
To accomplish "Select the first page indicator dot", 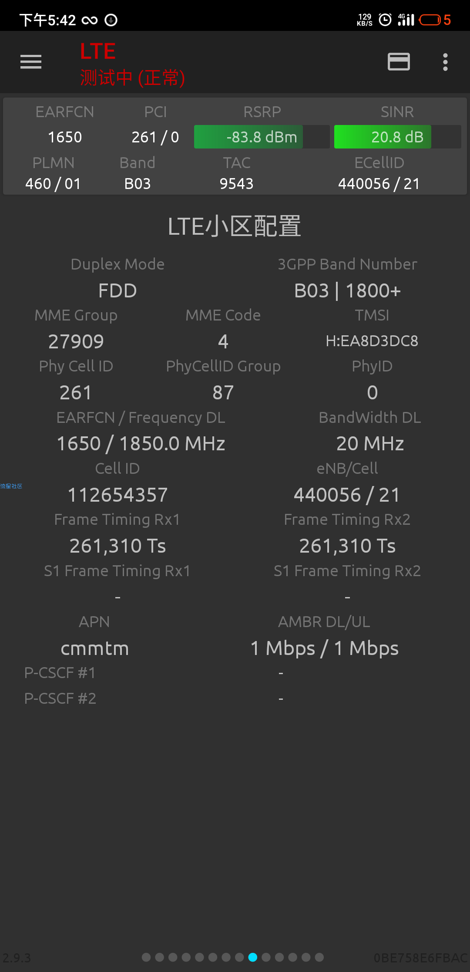I will [x=146, y=957].
